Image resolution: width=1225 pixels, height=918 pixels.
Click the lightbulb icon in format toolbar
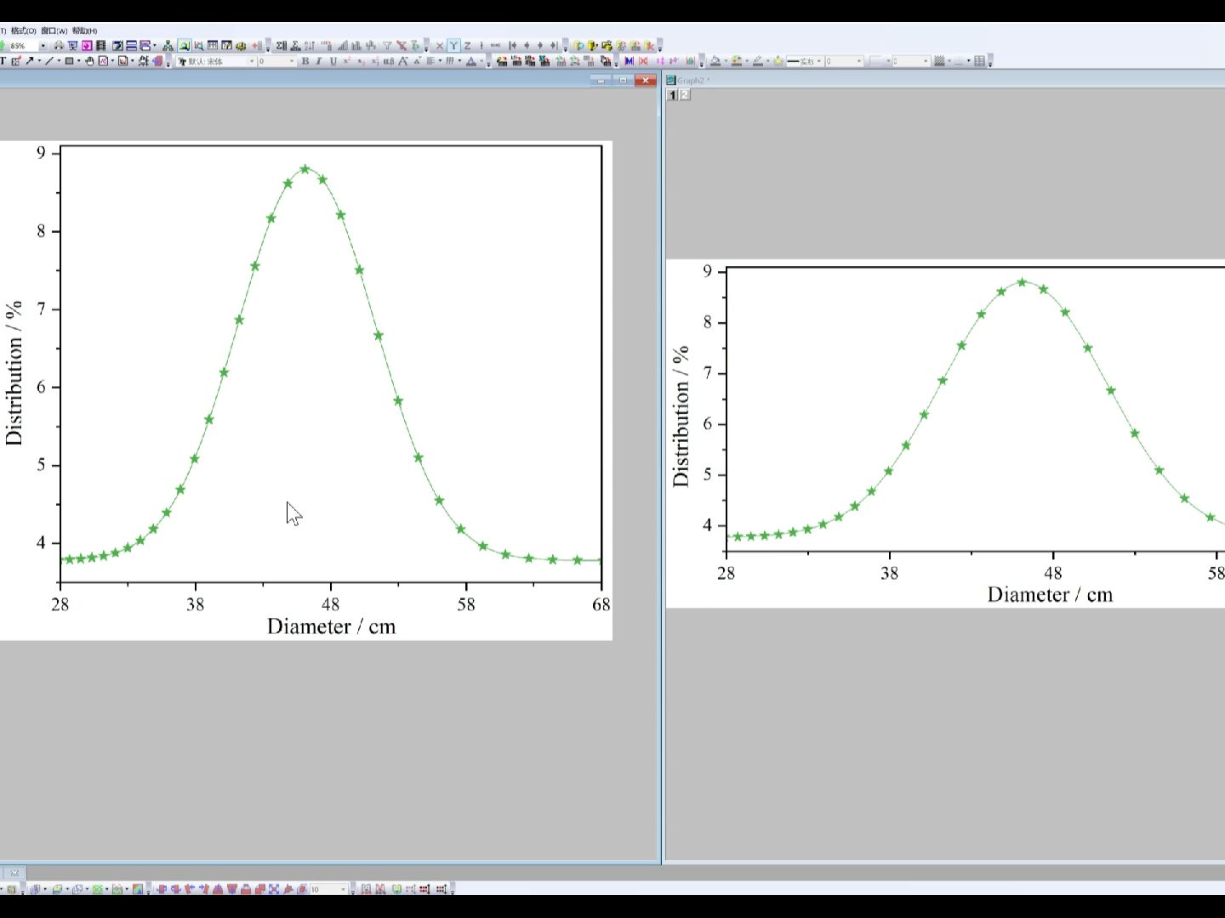[x=778, y=60]
